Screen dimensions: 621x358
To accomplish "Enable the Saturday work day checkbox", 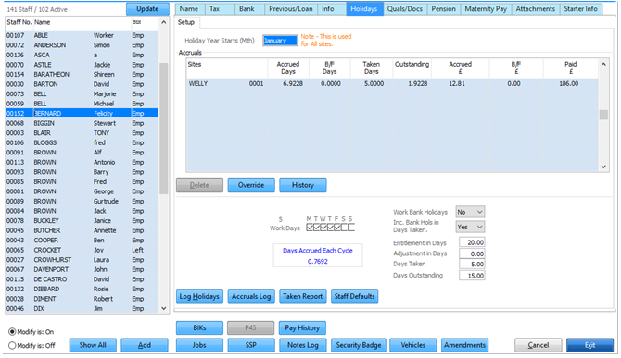I will coord(344,228).
